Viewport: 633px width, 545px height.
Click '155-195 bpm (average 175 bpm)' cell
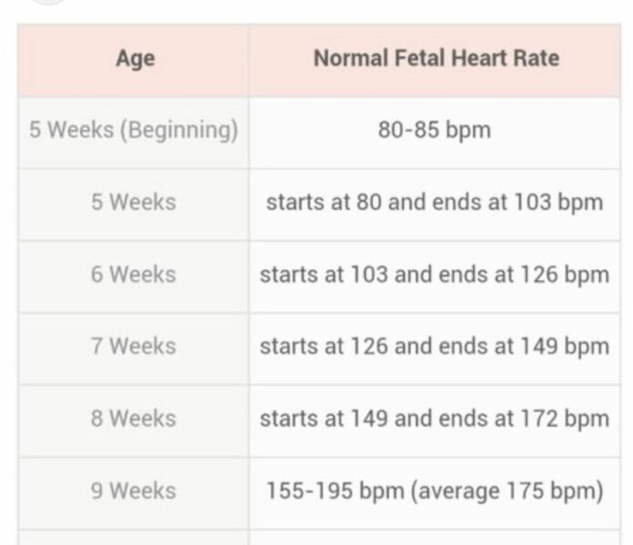435,491
